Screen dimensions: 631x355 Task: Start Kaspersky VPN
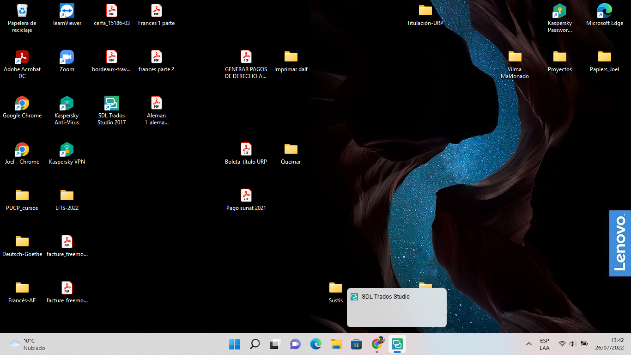[x=67, y=149]
